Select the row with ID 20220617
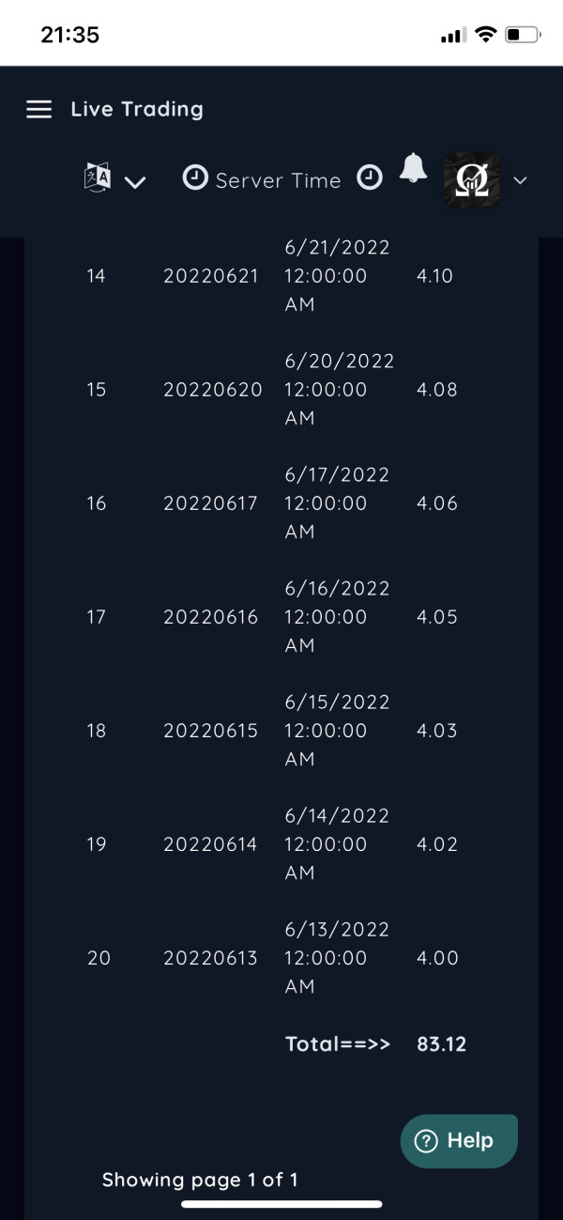 tap(210, 503)
